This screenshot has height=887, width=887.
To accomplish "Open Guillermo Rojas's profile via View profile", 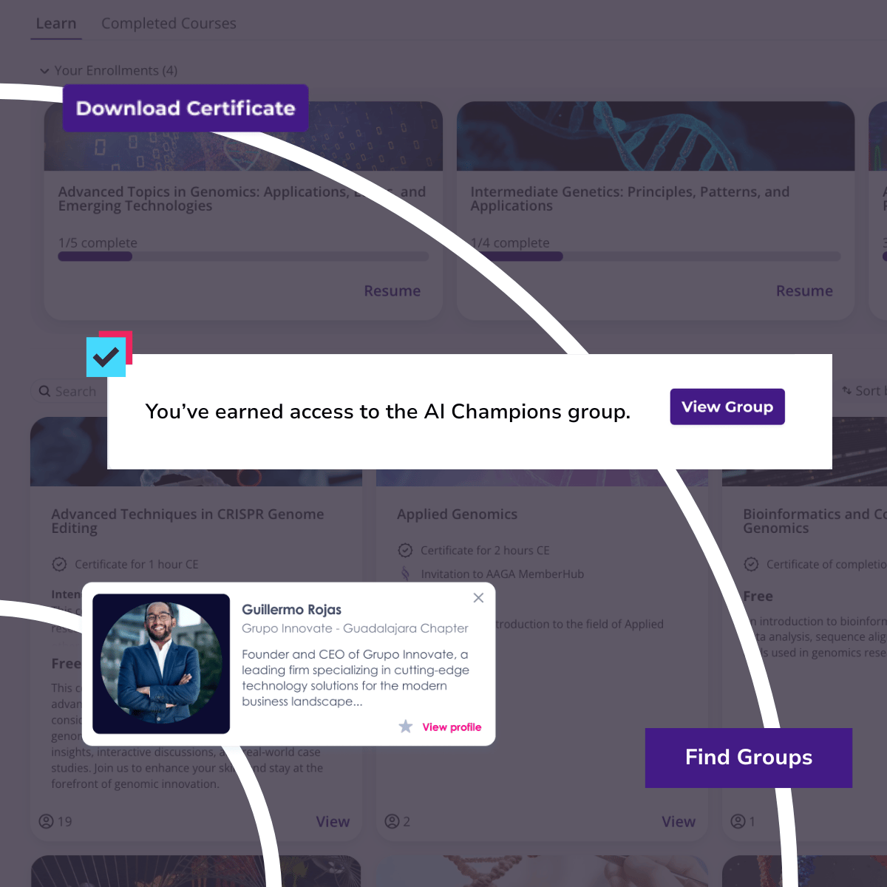I will [x=452, y=727].
